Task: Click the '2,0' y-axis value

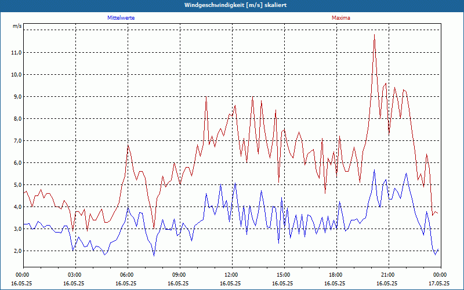Action: [18, 251]
